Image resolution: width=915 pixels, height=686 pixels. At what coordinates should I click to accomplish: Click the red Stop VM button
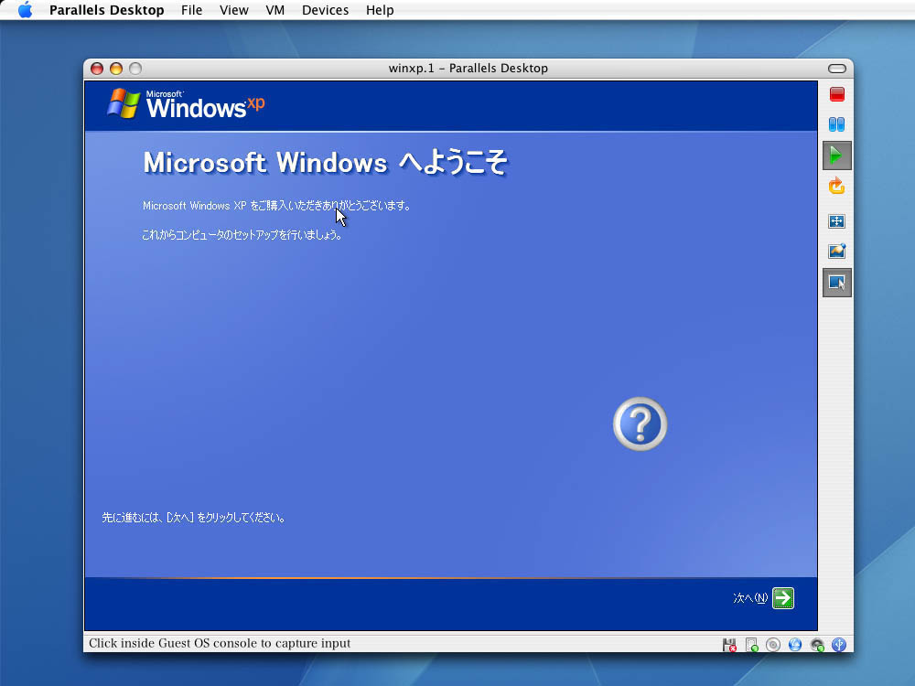click(836, 94)
